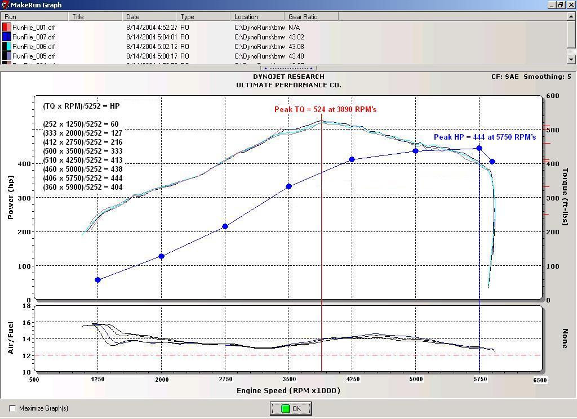Click the blue data point at 3500 RPM
The width and height of the screenshot is (577, 419).
pos(288,186)
